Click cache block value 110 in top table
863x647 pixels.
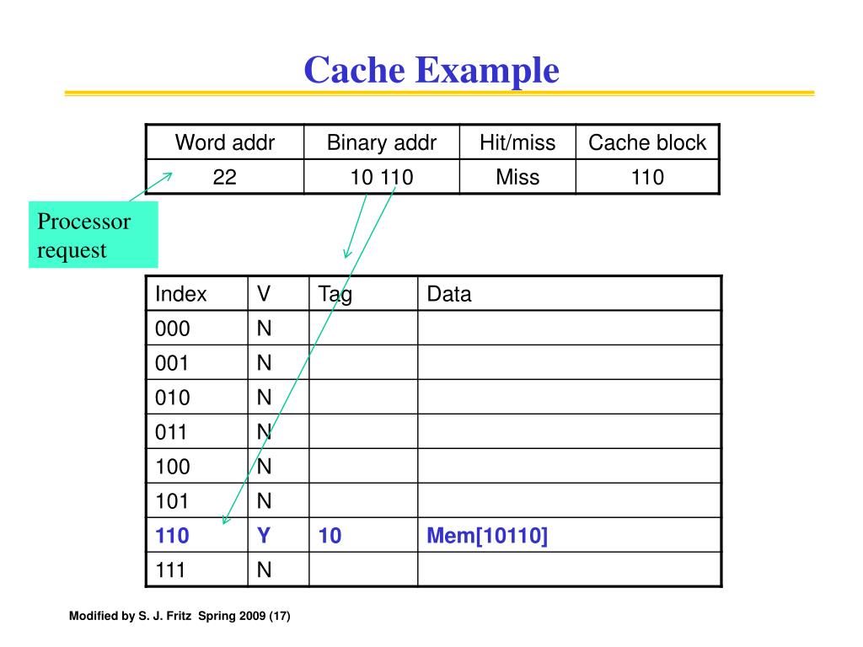[x=647, y=177]
